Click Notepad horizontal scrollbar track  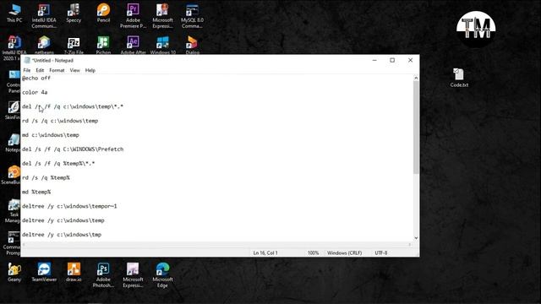(x=216, y=244)
